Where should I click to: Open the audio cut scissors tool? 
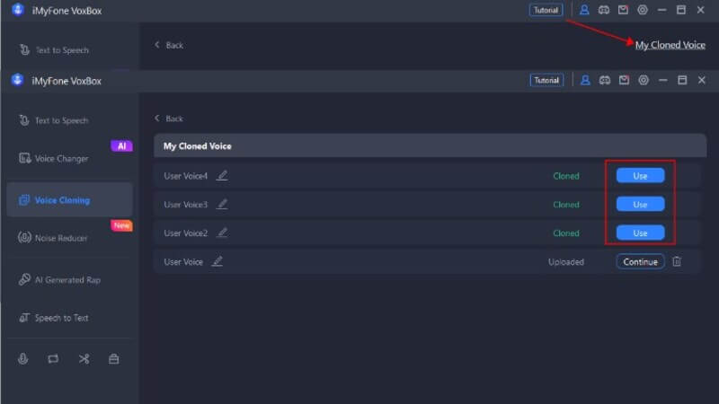point(84,358)
